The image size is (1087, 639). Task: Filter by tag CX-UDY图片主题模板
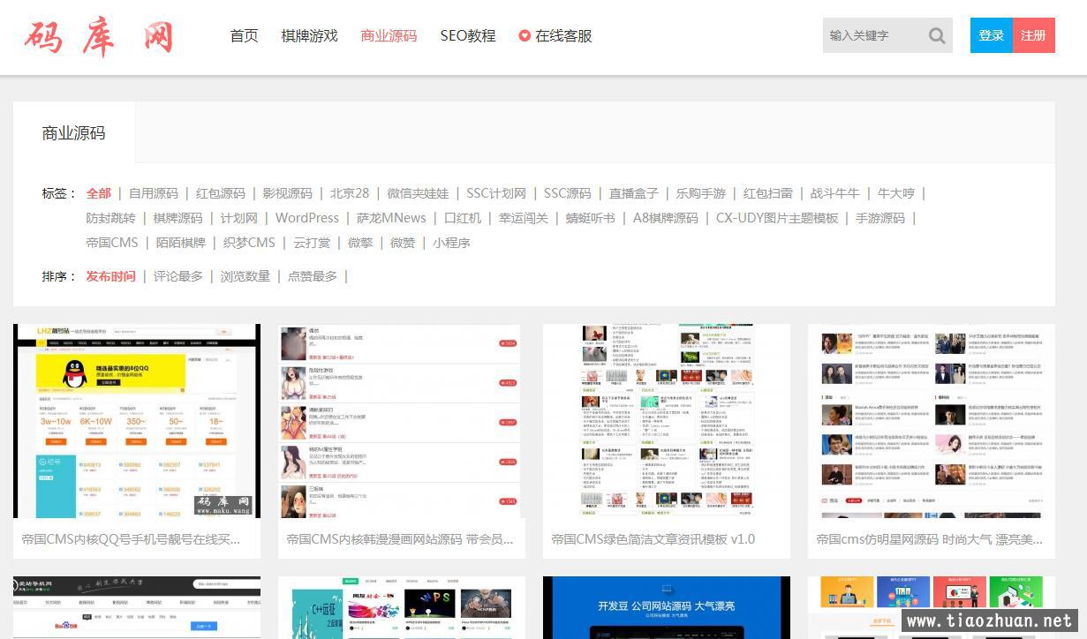point(777,218)
